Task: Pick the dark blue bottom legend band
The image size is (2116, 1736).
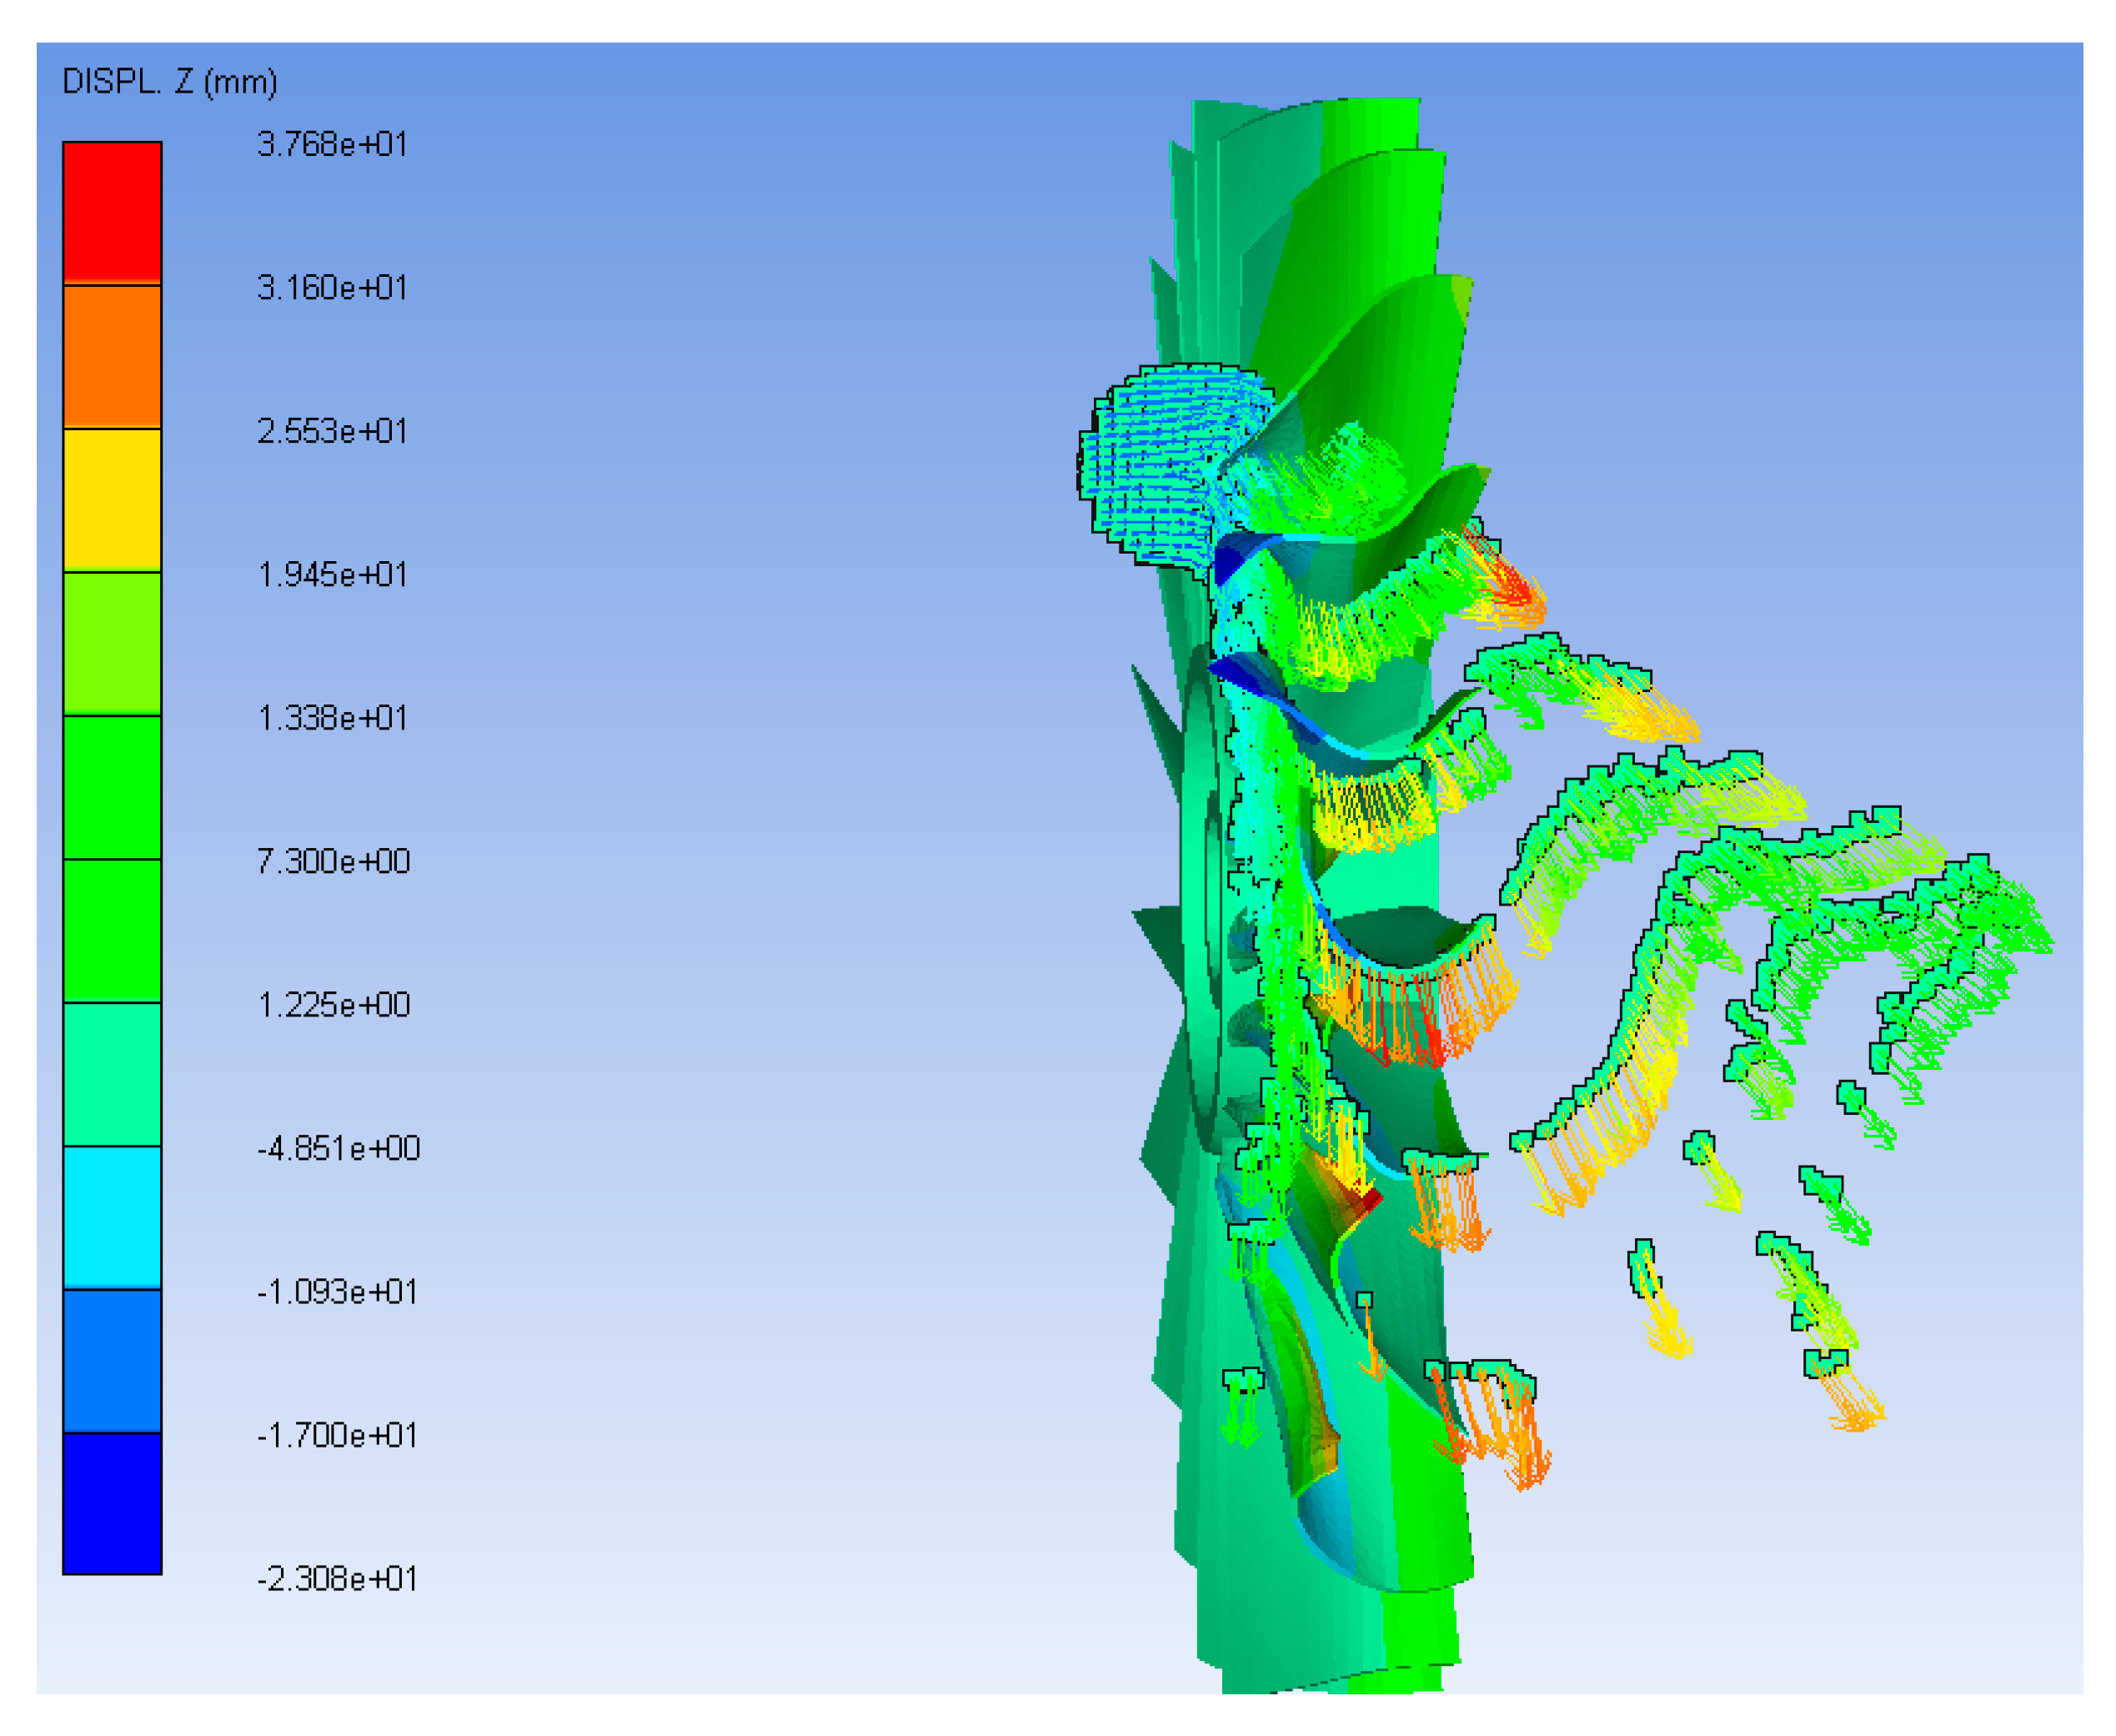Action: [x=112, y=1503]
